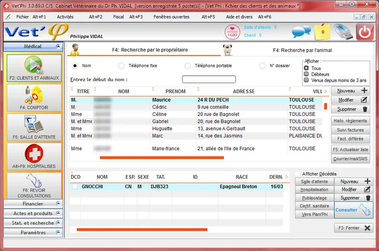
Task: Collapse the Médical sidebar section
Action: tap(58, 46)
